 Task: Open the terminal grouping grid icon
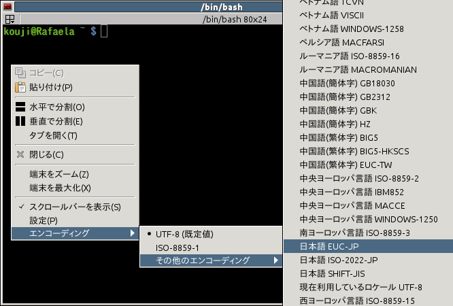[10, 19]
